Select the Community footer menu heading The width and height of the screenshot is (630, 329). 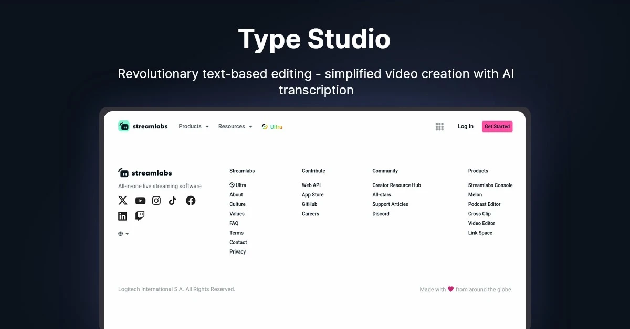(x=385, y=170)
